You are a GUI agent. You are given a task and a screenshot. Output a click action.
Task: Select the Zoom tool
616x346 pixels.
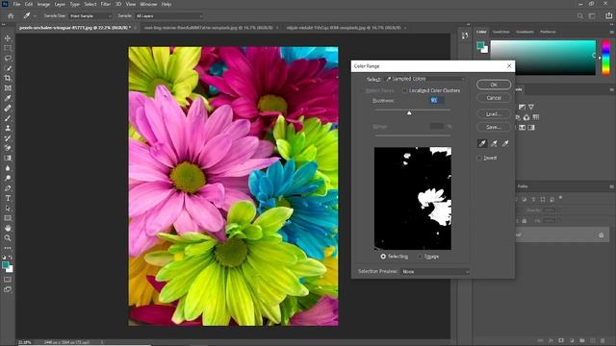(x=8, y=238)
